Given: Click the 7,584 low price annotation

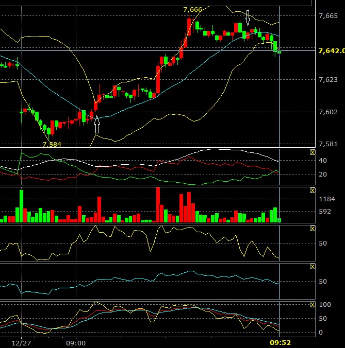Looking at the screenshot, I should (x=52, y=145).
